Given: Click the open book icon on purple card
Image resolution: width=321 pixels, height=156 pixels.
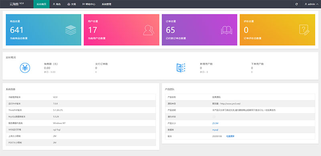Looking at the screenshot, I should pos(227,30).
